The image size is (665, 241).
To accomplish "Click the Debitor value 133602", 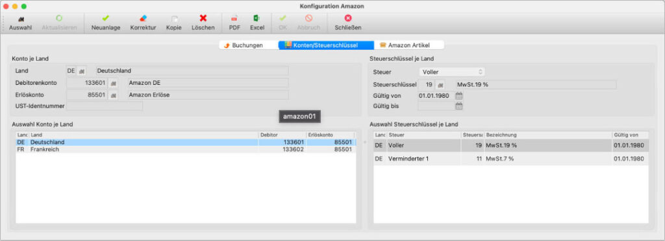I will coord(293,150).
